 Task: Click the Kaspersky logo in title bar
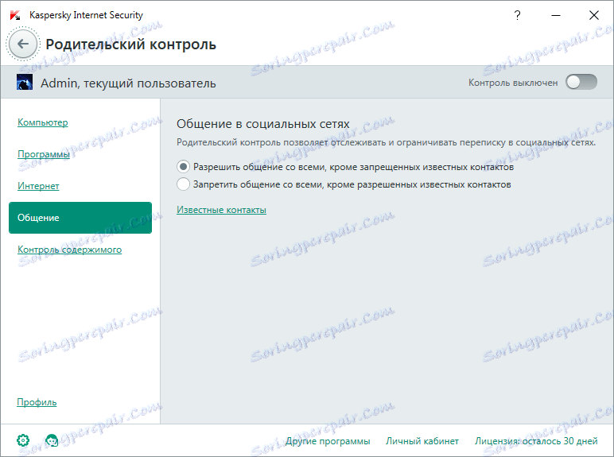click(x=15, y=15)
